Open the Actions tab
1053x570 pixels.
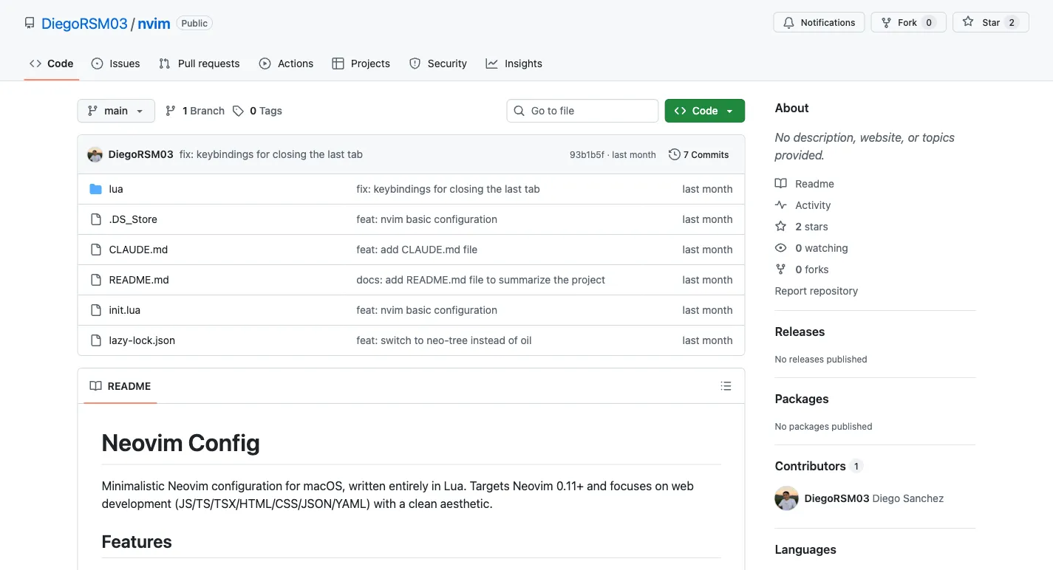point(287,63)
